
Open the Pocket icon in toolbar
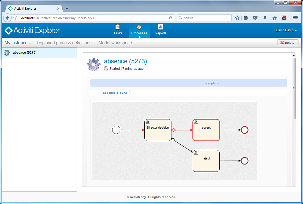[255, 18]
